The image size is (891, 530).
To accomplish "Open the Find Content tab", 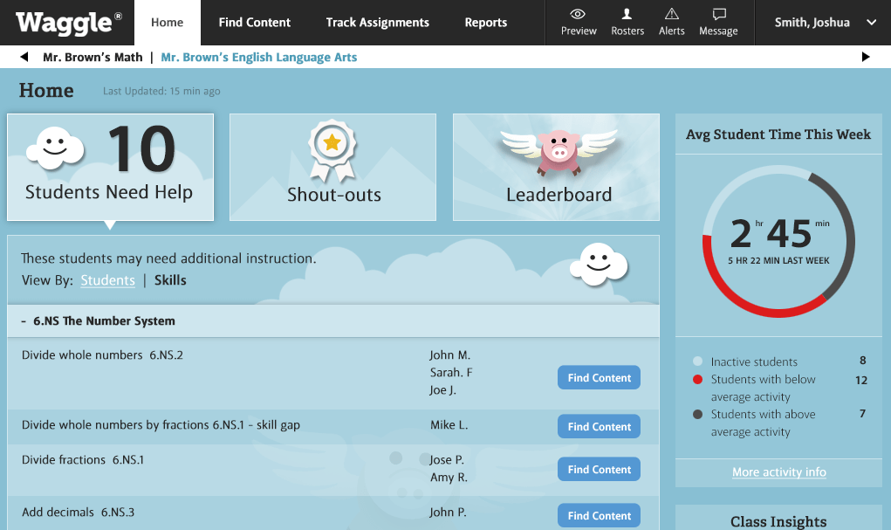I will coord(254,23).
